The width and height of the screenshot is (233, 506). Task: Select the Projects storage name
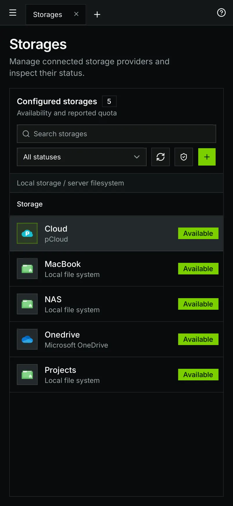pos(60,370)
